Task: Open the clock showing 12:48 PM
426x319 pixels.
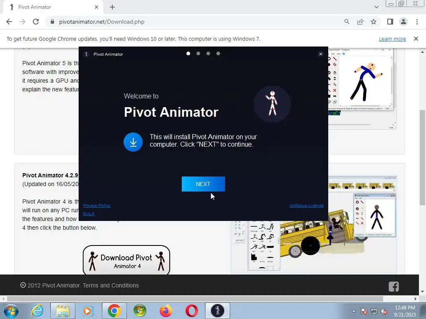Action: 405,311
